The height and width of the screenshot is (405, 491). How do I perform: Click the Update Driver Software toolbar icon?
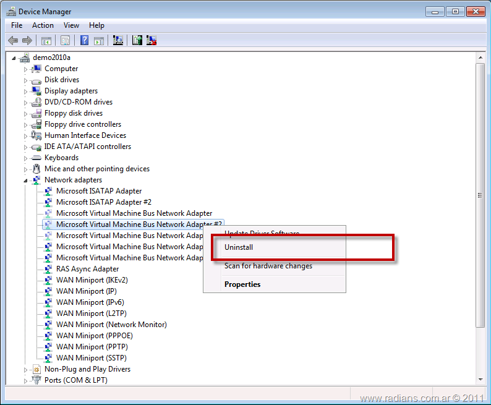[x=137, y=41]
